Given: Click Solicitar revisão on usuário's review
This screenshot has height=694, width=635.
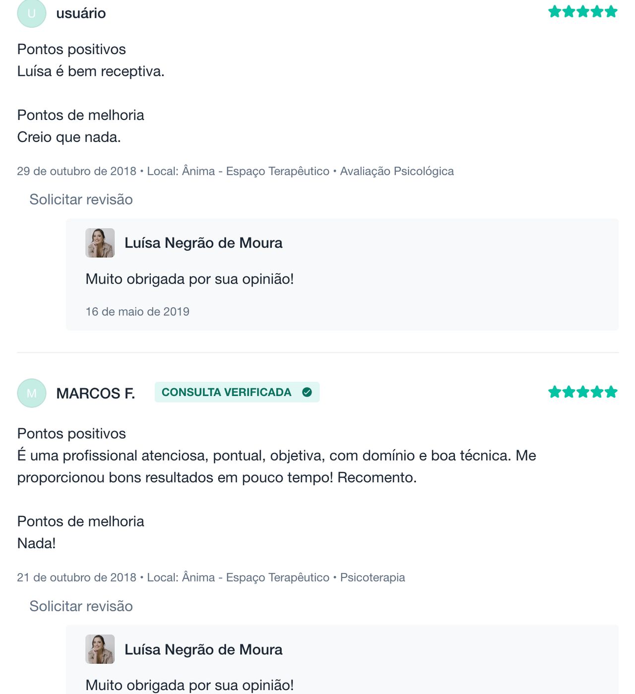Looking at the screenshot, I should point(81,199).
